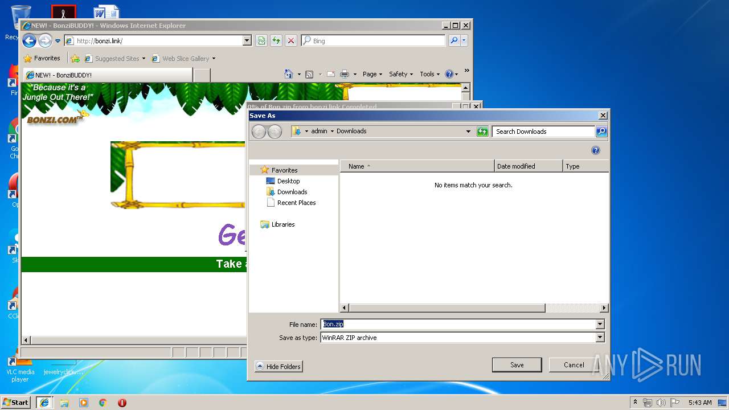
Task: Select the NEW! - BonziBUDDY! tab
Action: pyautogui.click(x=108, y=75)
